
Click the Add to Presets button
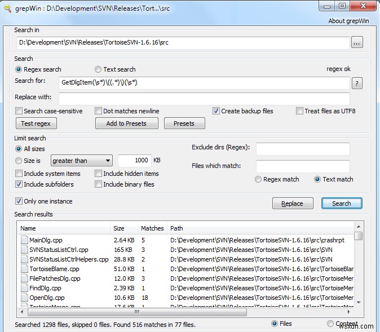[126, 123]
